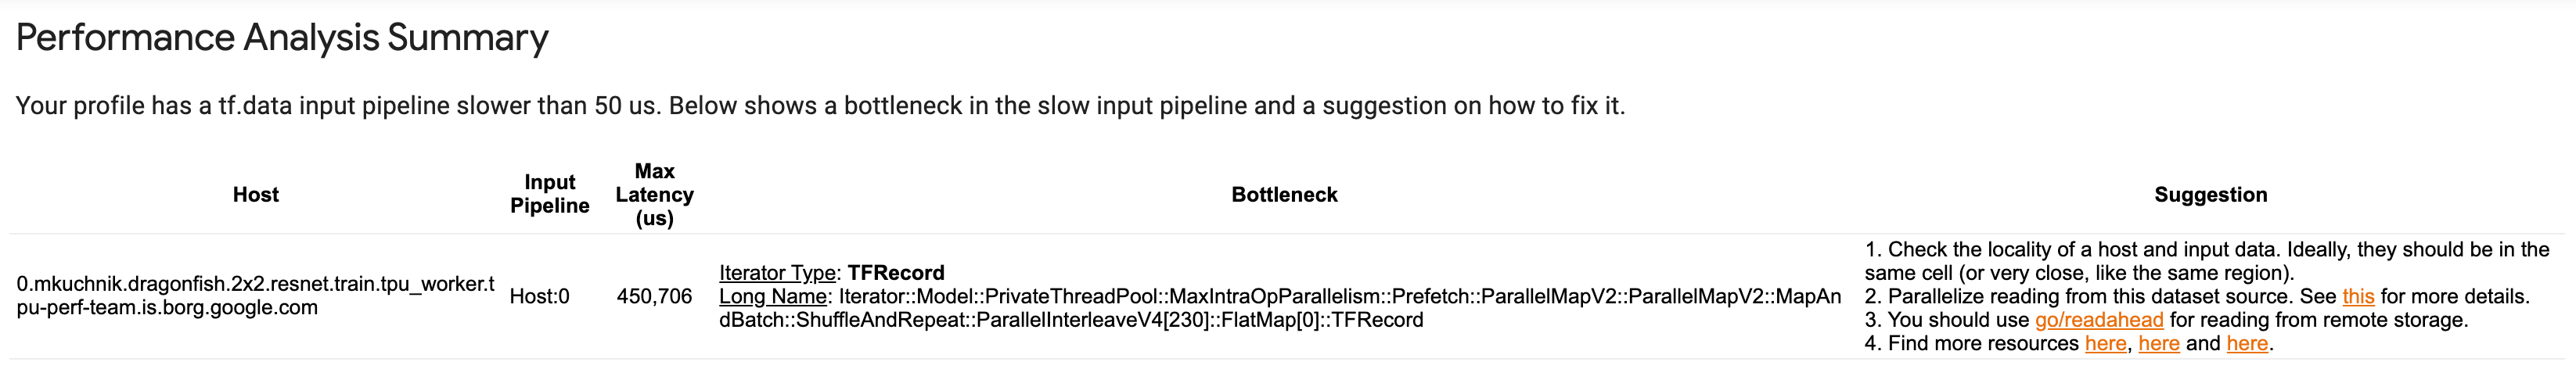Click the Input Pipeline column header
Viewport: 2576px width, 369px height.
[x=549, y=194]
